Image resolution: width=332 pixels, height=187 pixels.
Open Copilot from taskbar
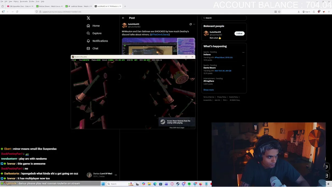[143, 184]
